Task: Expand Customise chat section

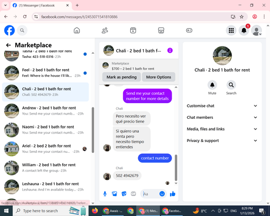Action: 222,106
